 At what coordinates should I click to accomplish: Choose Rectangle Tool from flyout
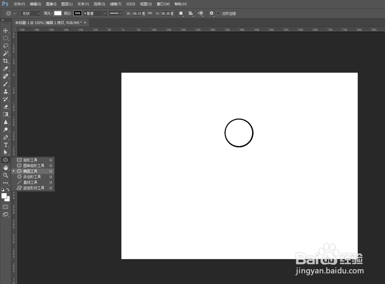(x=33, y=160)
